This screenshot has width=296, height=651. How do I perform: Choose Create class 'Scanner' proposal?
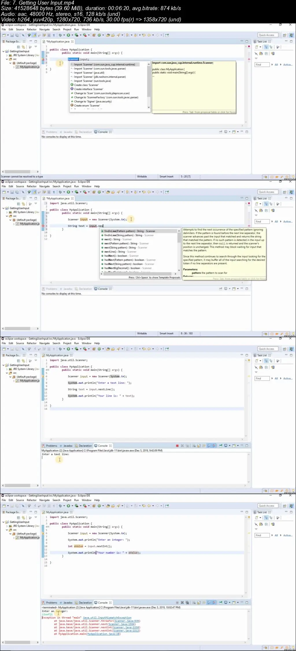(86, 85)
